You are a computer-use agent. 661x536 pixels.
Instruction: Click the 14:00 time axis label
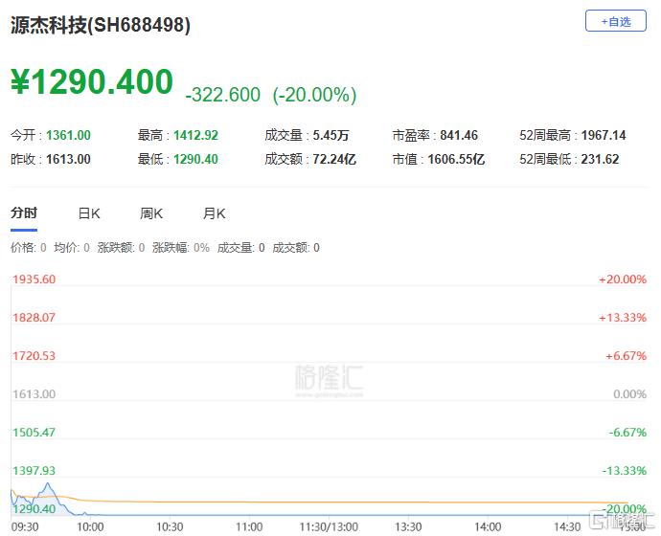tap(488, 527)
